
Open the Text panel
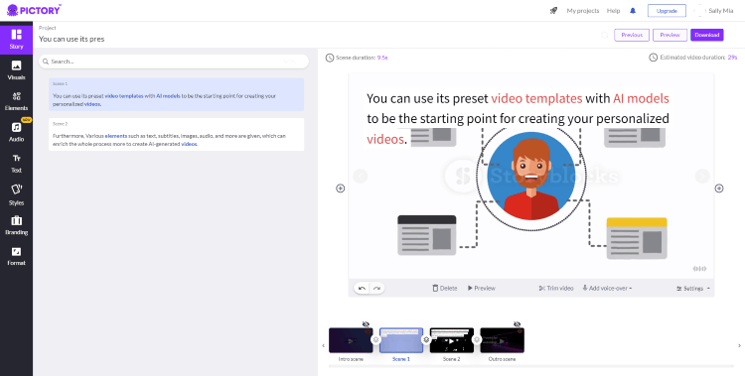tap(16, 163)
